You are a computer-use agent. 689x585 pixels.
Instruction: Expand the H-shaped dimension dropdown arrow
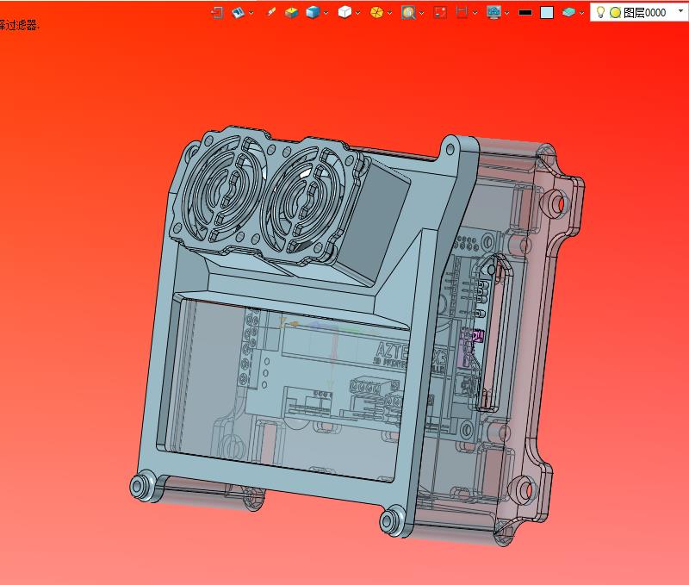coord(475,13)
